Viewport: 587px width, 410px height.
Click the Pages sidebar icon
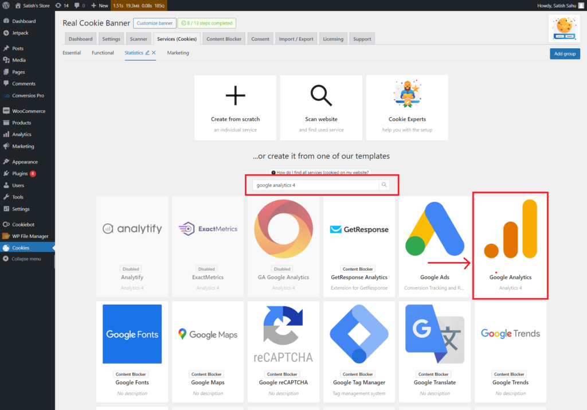click(6, 72)
